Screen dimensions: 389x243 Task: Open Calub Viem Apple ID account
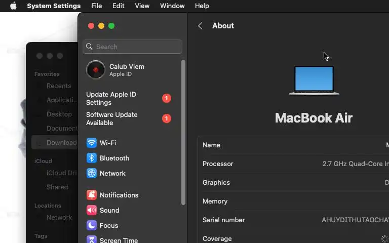coord(127,70)
